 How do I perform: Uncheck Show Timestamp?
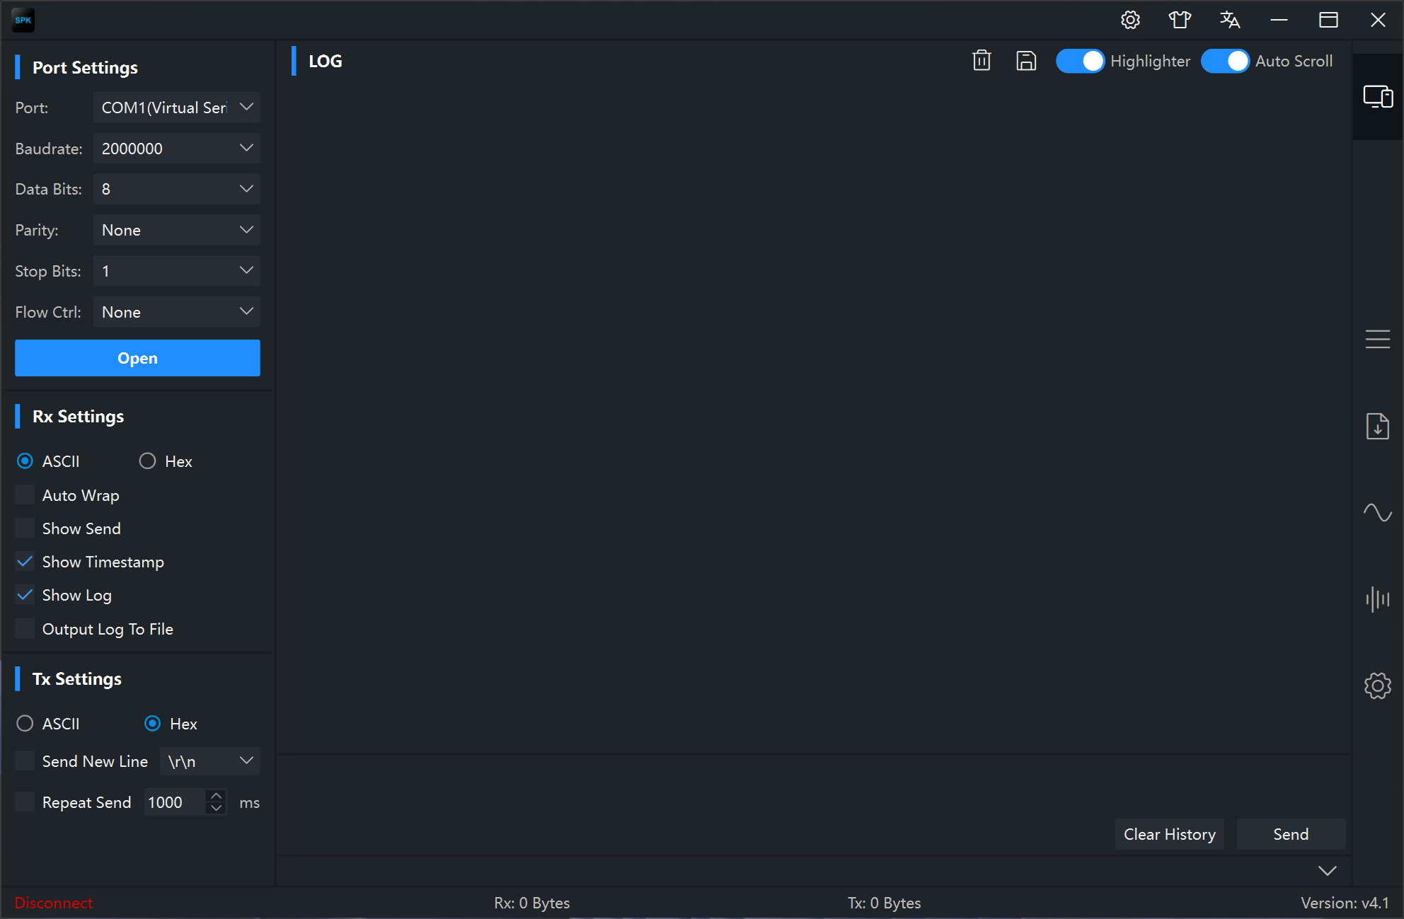coord(25,561)
